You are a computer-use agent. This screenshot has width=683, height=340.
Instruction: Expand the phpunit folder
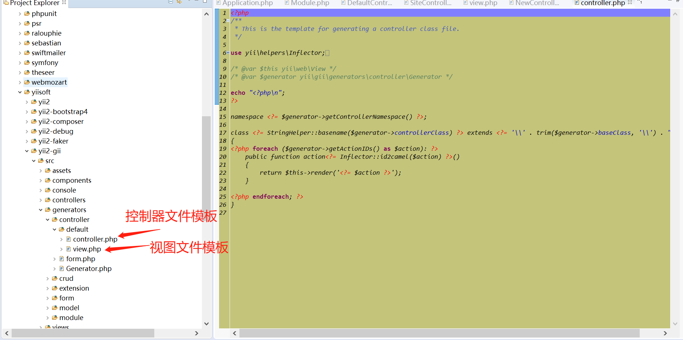click(x=20, y=14)
